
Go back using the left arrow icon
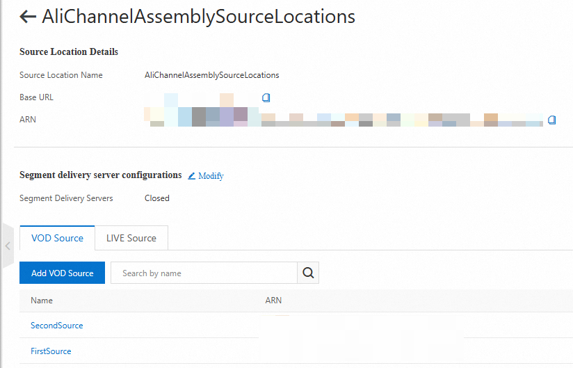pos(28,17)
